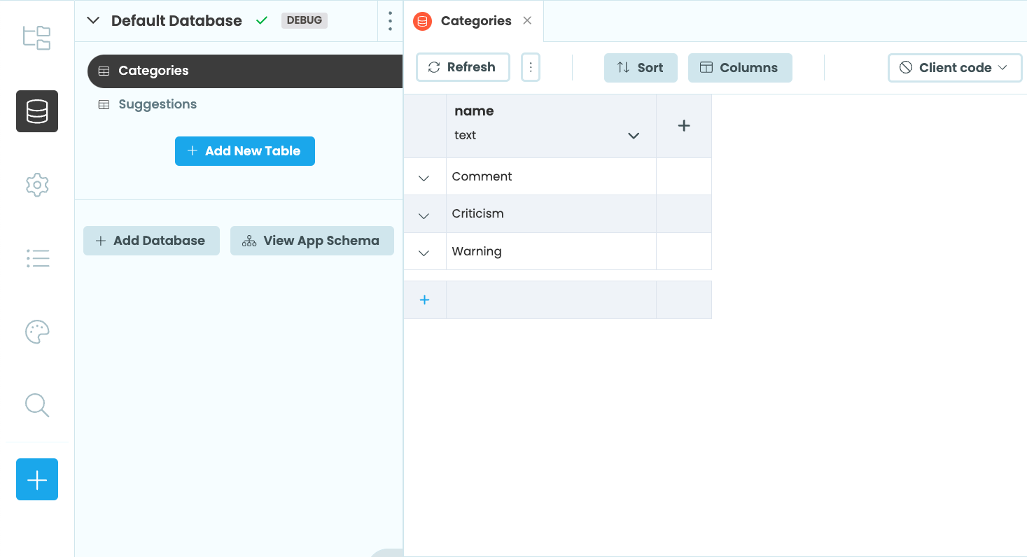The image size is (1027, 557).
Task: Expand the Warning row
Action: click(424, 253)
